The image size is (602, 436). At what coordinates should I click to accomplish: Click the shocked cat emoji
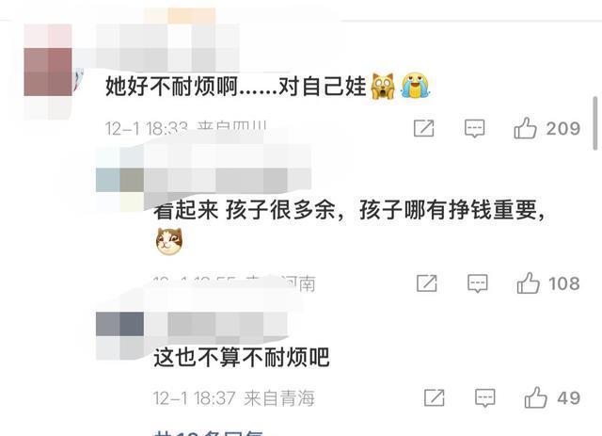pos(383,87)
